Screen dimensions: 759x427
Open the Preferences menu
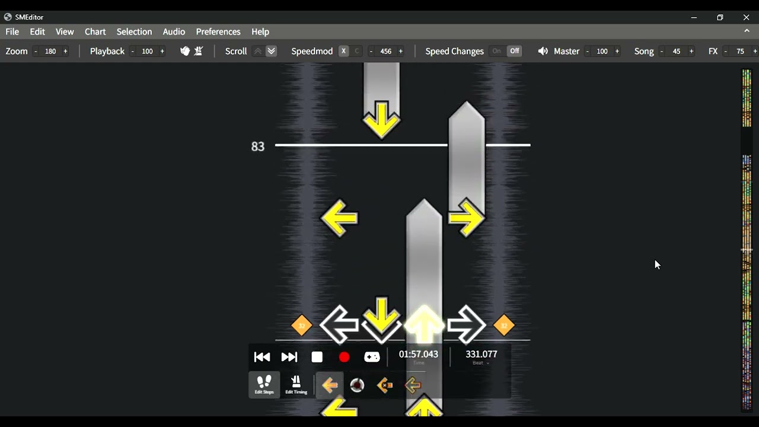point(218,31)
